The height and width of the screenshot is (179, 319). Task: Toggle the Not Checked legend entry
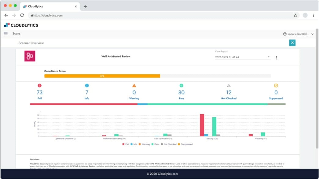tap(169, 144)
